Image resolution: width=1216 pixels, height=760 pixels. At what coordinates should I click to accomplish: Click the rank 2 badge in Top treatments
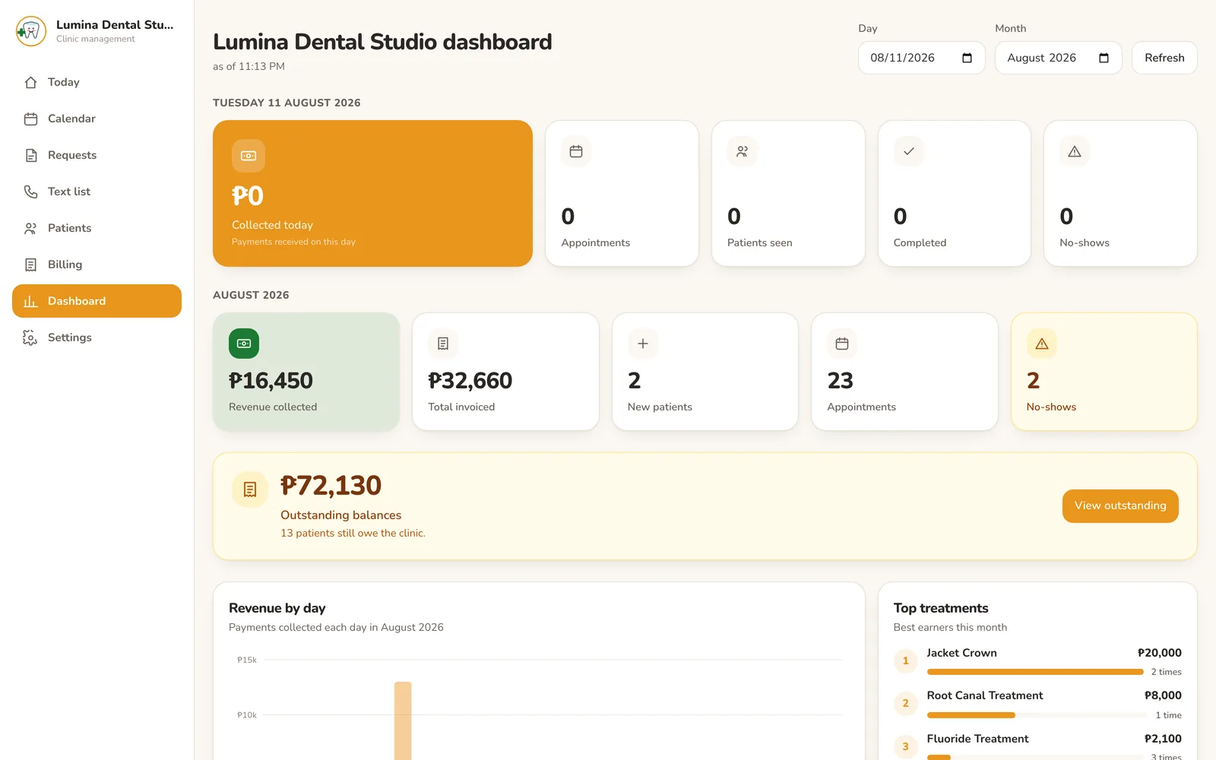point(905,704)
